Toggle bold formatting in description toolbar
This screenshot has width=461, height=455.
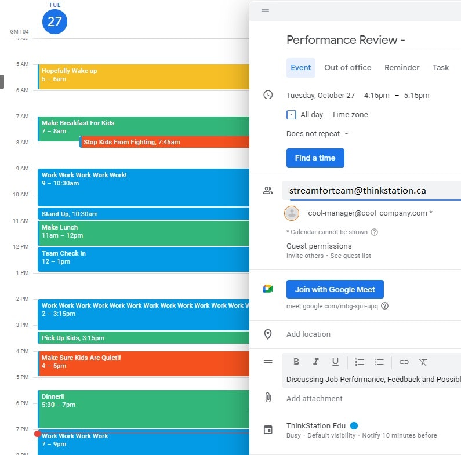(296, 362)
